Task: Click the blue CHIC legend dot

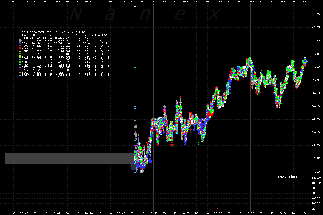Action: tap(20, 59)
